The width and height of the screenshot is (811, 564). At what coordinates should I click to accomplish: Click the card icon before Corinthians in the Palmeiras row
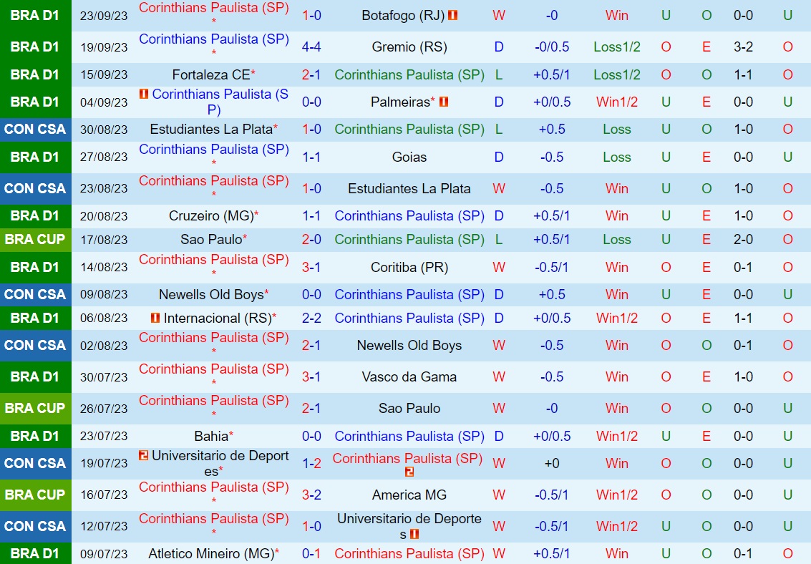click(142, 93)
